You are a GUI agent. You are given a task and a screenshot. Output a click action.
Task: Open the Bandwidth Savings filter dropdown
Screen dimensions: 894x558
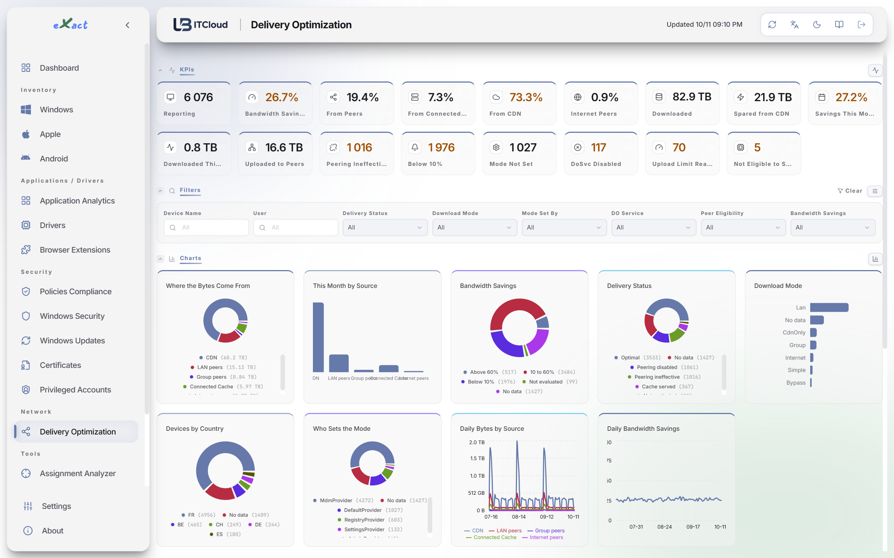[833, 227]
